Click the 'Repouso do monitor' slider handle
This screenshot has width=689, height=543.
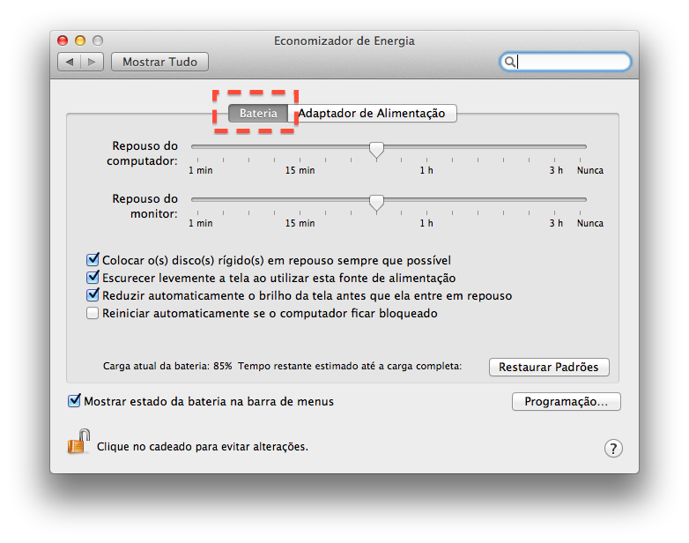[376, 203]
